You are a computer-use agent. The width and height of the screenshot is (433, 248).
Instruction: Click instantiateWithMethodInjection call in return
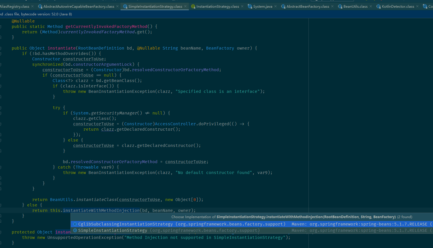click(x=101, y=210)
